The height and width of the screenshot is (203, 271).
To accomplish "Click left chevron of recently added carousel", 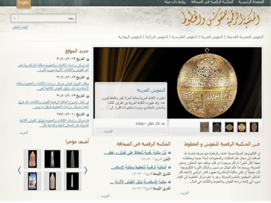I will point(19,170).
